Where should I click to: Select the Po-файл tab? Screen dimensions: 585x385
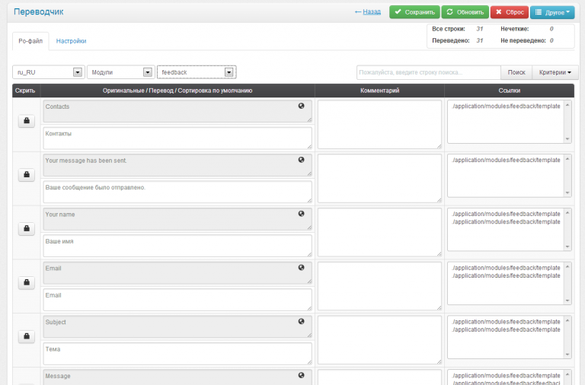30,41
